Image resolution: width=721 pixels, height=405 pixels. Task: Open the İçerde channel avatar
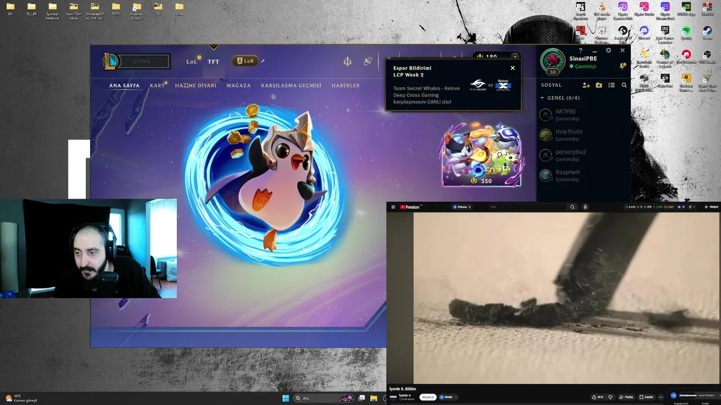pos(393,397)
